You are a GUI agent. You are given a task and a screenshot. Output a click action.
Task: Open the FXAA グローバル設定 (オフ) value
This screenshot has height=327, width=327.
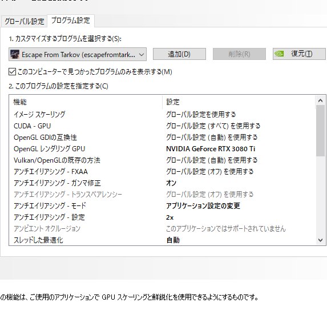[210, 172]
